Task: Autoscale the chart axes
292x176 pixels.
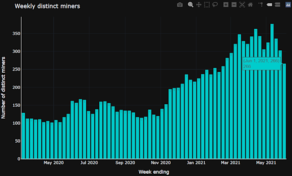Action: pyautogui.click(x=242, y=4)
